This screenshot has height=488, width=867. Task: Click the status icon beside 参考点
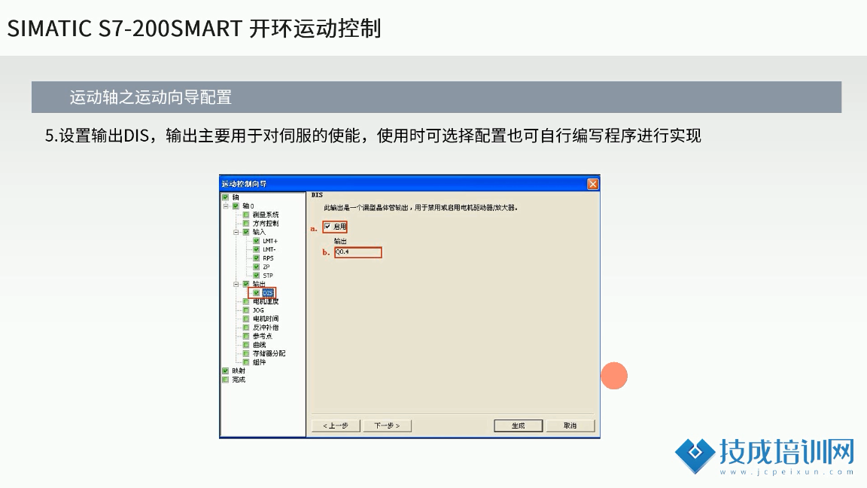click(x=246, y=336)
